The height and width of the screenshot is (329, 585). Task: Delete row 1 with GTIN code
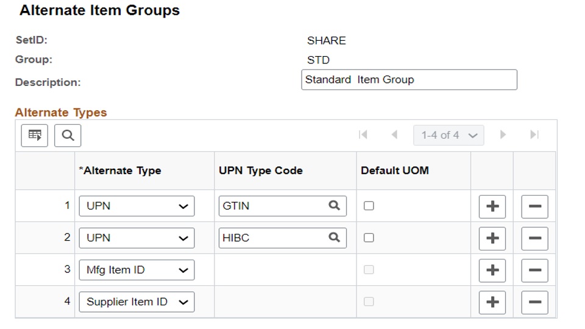534,207
